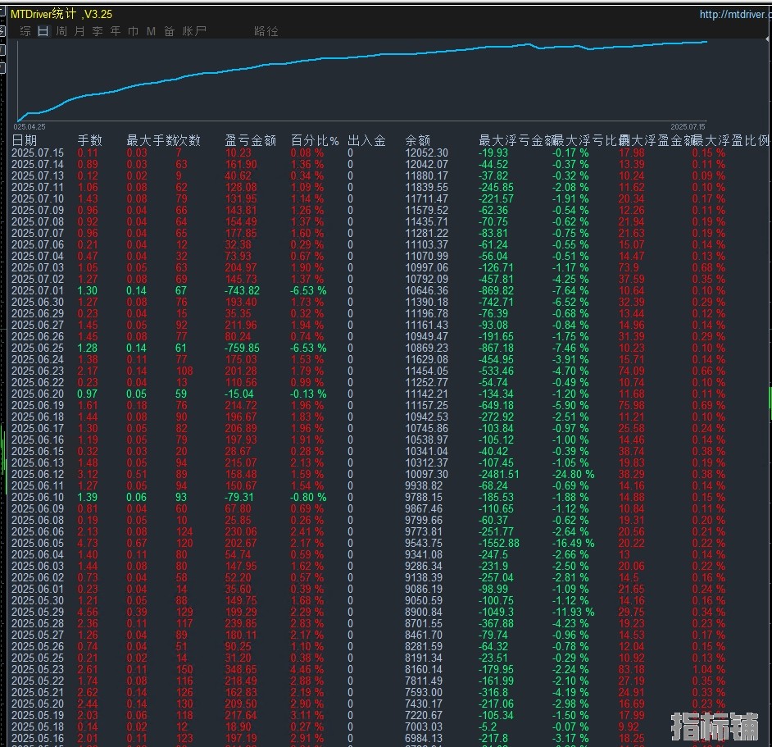Open the 备 tab
This screenshot has height=747, width=772.
coord(170,31)
